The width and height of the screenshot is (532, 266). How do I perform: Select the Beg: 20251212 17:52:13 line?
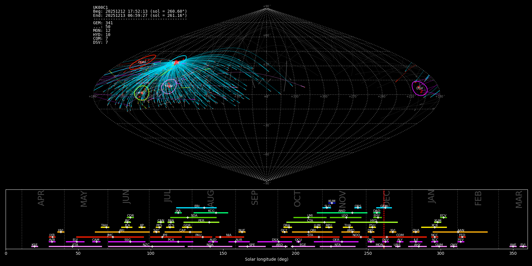(x=140, y=12)
